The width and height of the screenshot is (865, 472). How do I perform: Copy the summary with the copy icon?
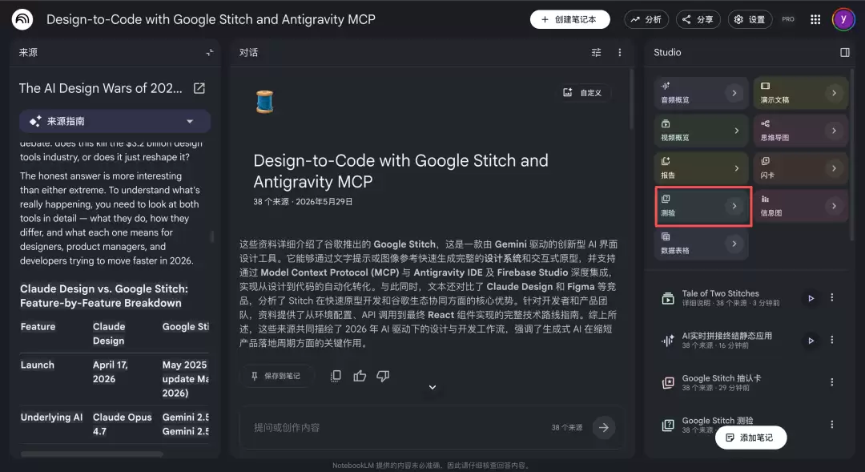tap(336, 376)
